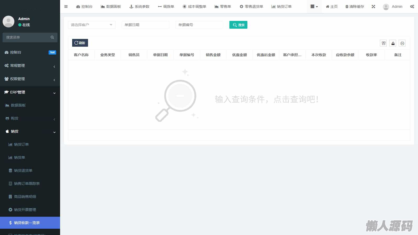Toggle the sidebar hamburger menu icon
The height and width of the screenshot is (235, 418).
tap(66, 7)
